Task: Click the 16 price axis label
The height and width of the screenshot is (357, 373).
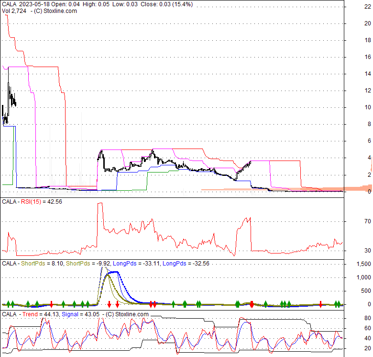Action: 368,57
